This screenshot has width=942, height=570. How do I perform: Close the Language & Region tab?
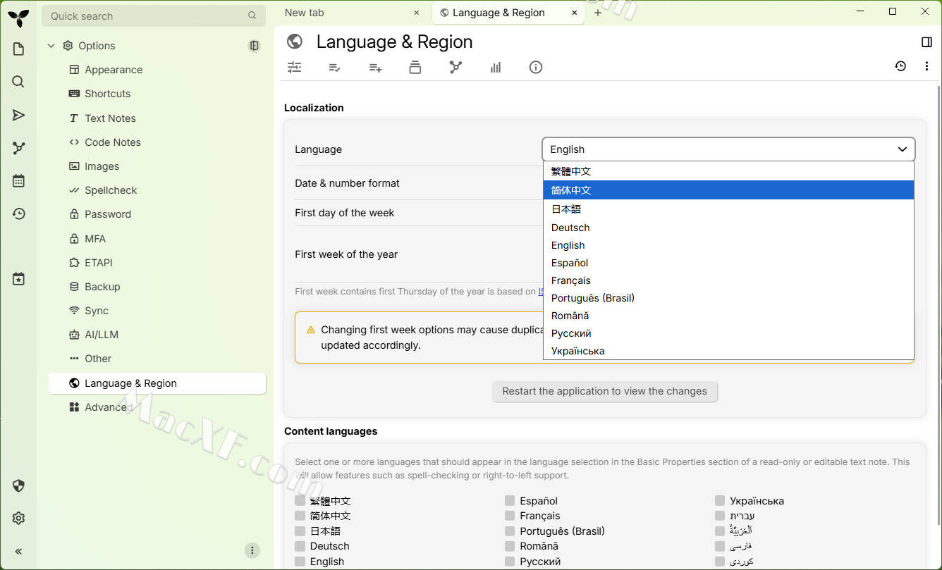click(575, 13)
